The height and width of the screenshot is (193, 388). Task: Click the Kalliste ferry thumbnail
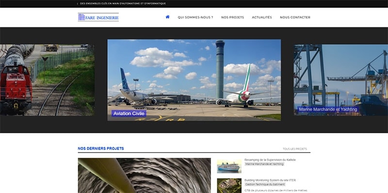[229, 166]
